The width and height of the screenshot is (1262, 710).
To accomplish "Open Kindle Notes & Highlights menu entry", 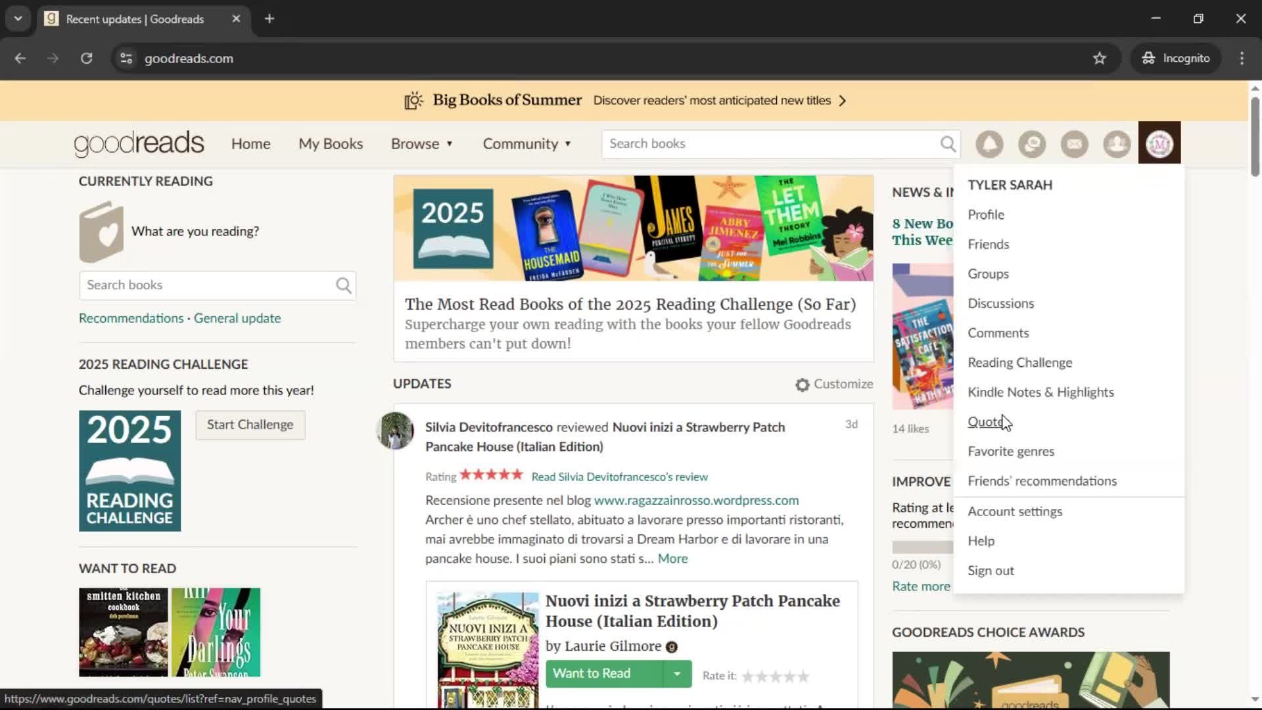I will [x=1041, y=392].
